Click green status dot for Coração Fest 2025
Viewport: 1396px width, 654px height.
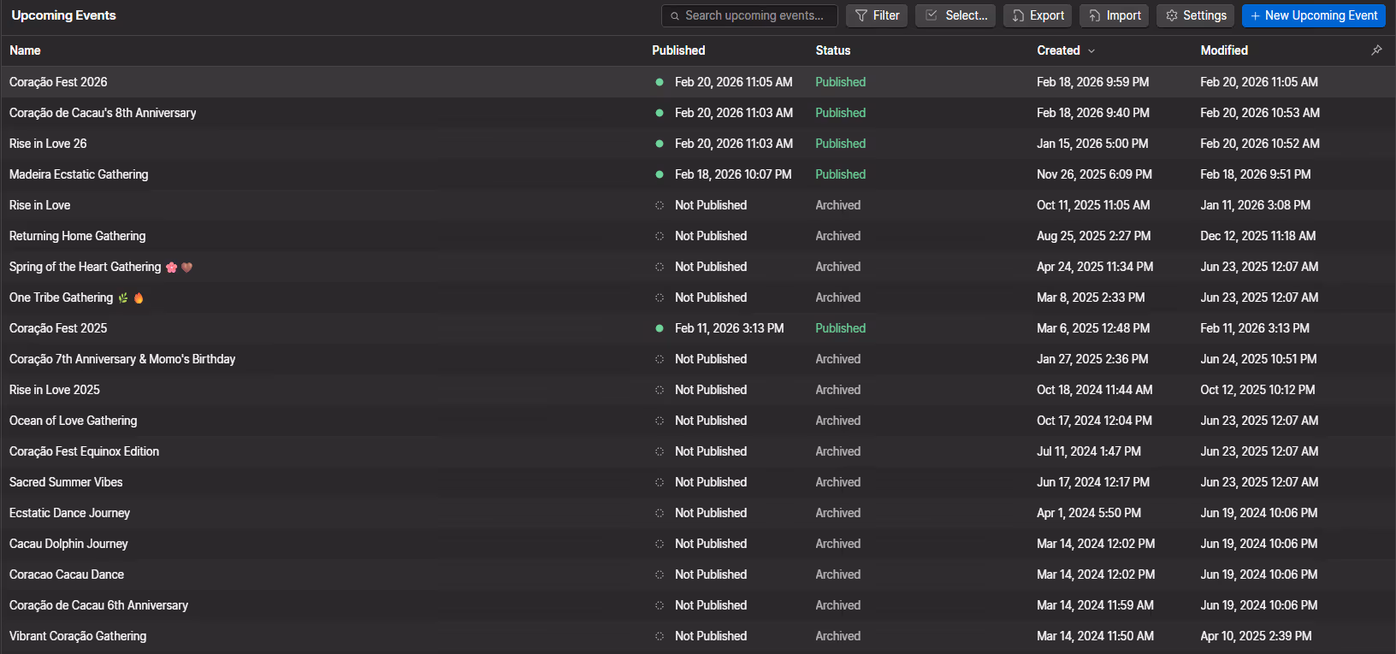660,328
